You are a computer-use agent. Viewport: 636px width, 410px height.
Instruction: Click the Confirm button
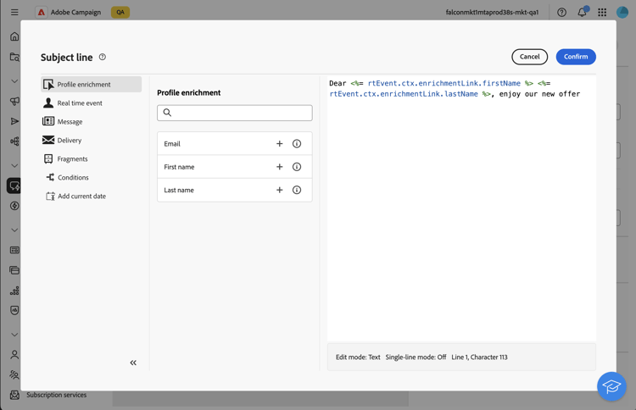pos(576,57)
